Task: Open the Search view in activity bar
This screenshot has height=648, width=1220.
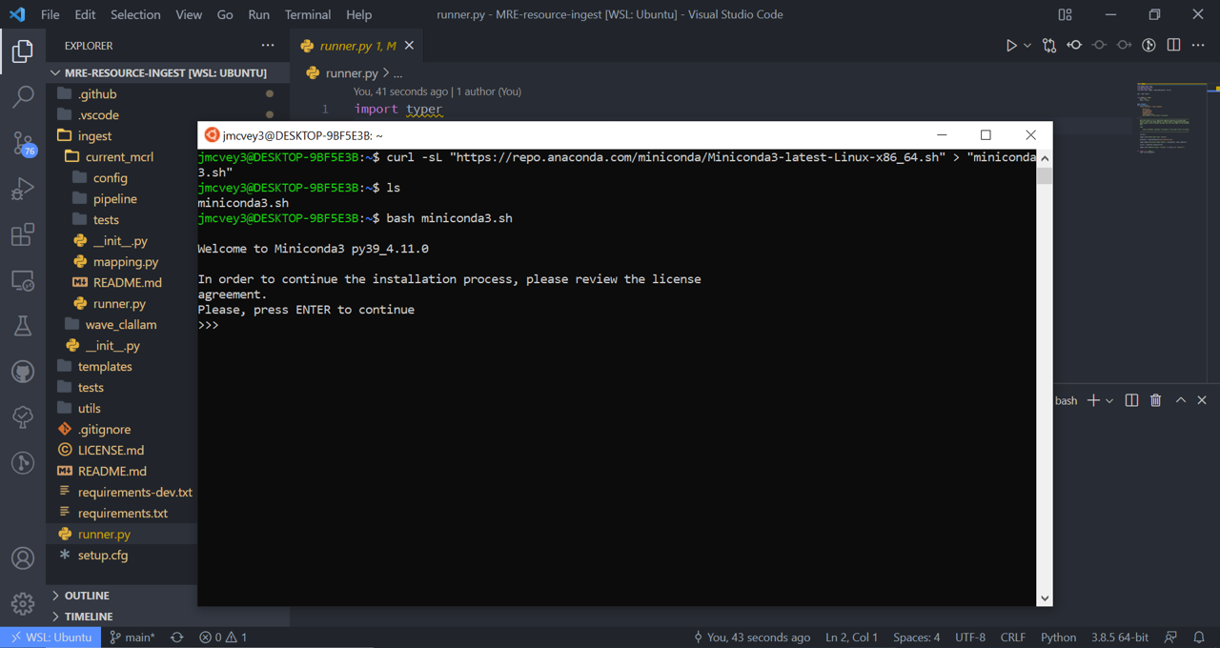Action: pos(23,96)
